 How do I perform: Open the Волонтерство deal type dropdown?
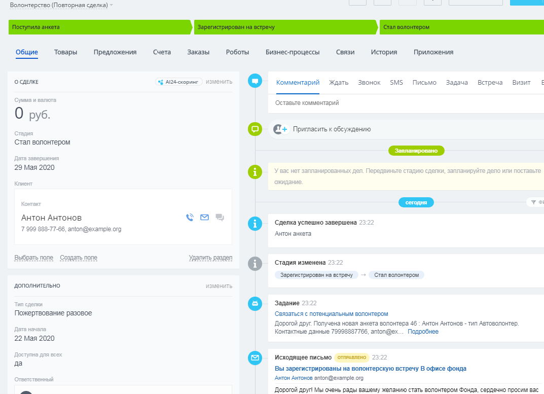[112, 5]
